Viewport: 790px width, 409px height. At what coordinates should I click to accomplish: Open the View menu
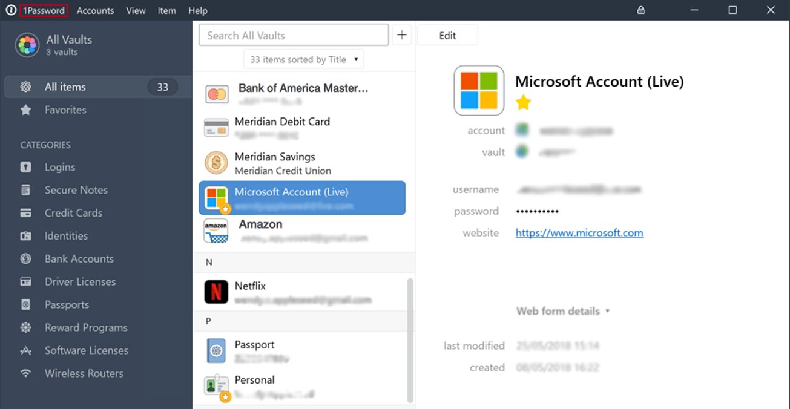click(x=136, y=10)
